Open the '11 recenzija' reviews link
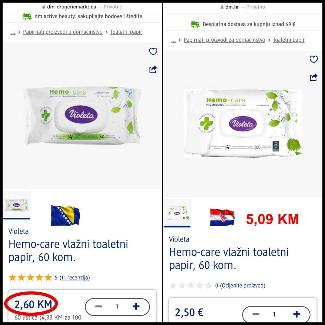325x325 pixels. [75, 278]
